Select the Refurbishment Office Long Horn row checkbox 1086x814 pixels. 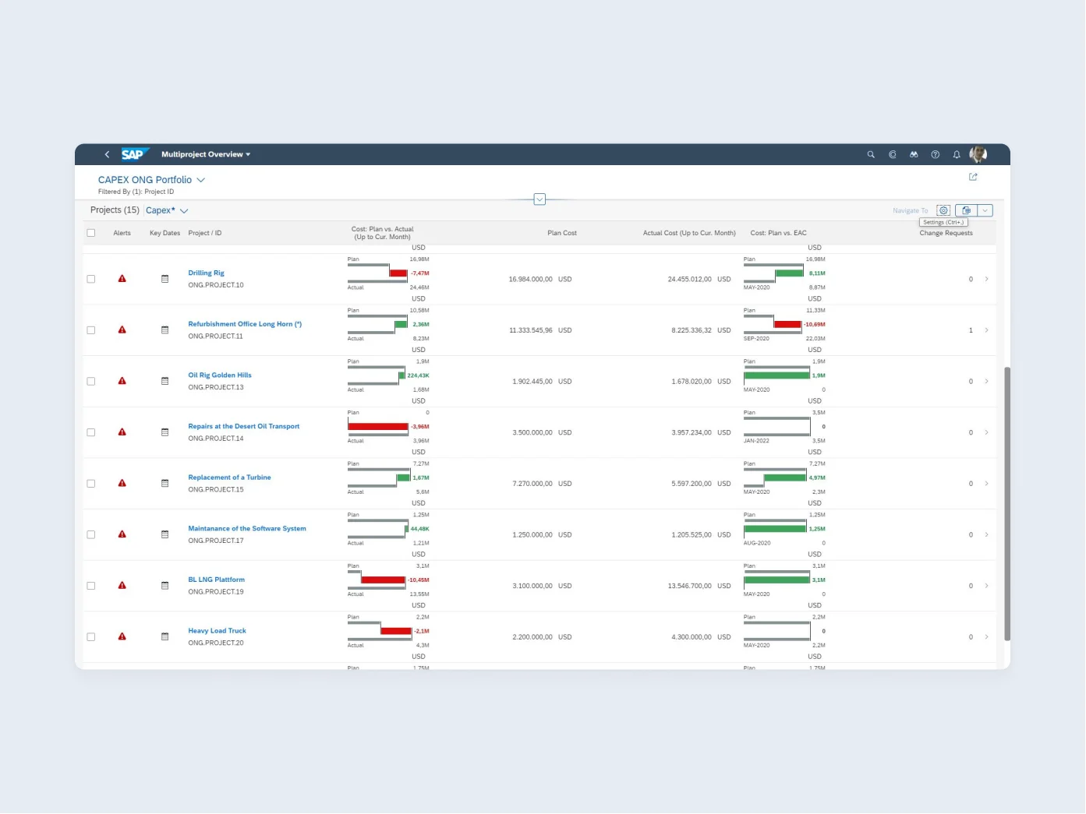[91, 330]
